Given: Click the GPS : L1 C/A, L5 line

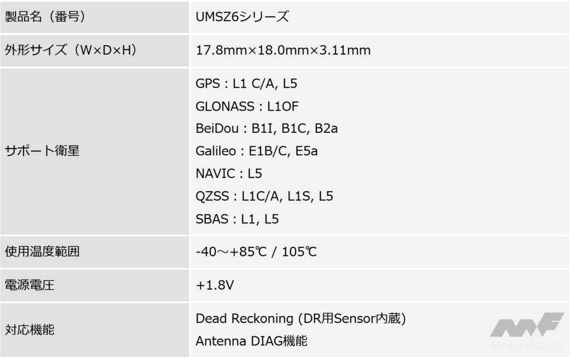Looking at the screenshot, I should click(247, 84).
